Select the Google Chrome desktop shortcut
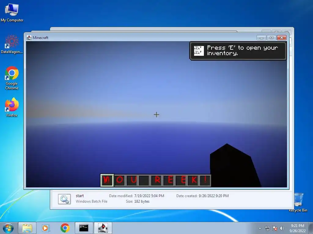 12,78
